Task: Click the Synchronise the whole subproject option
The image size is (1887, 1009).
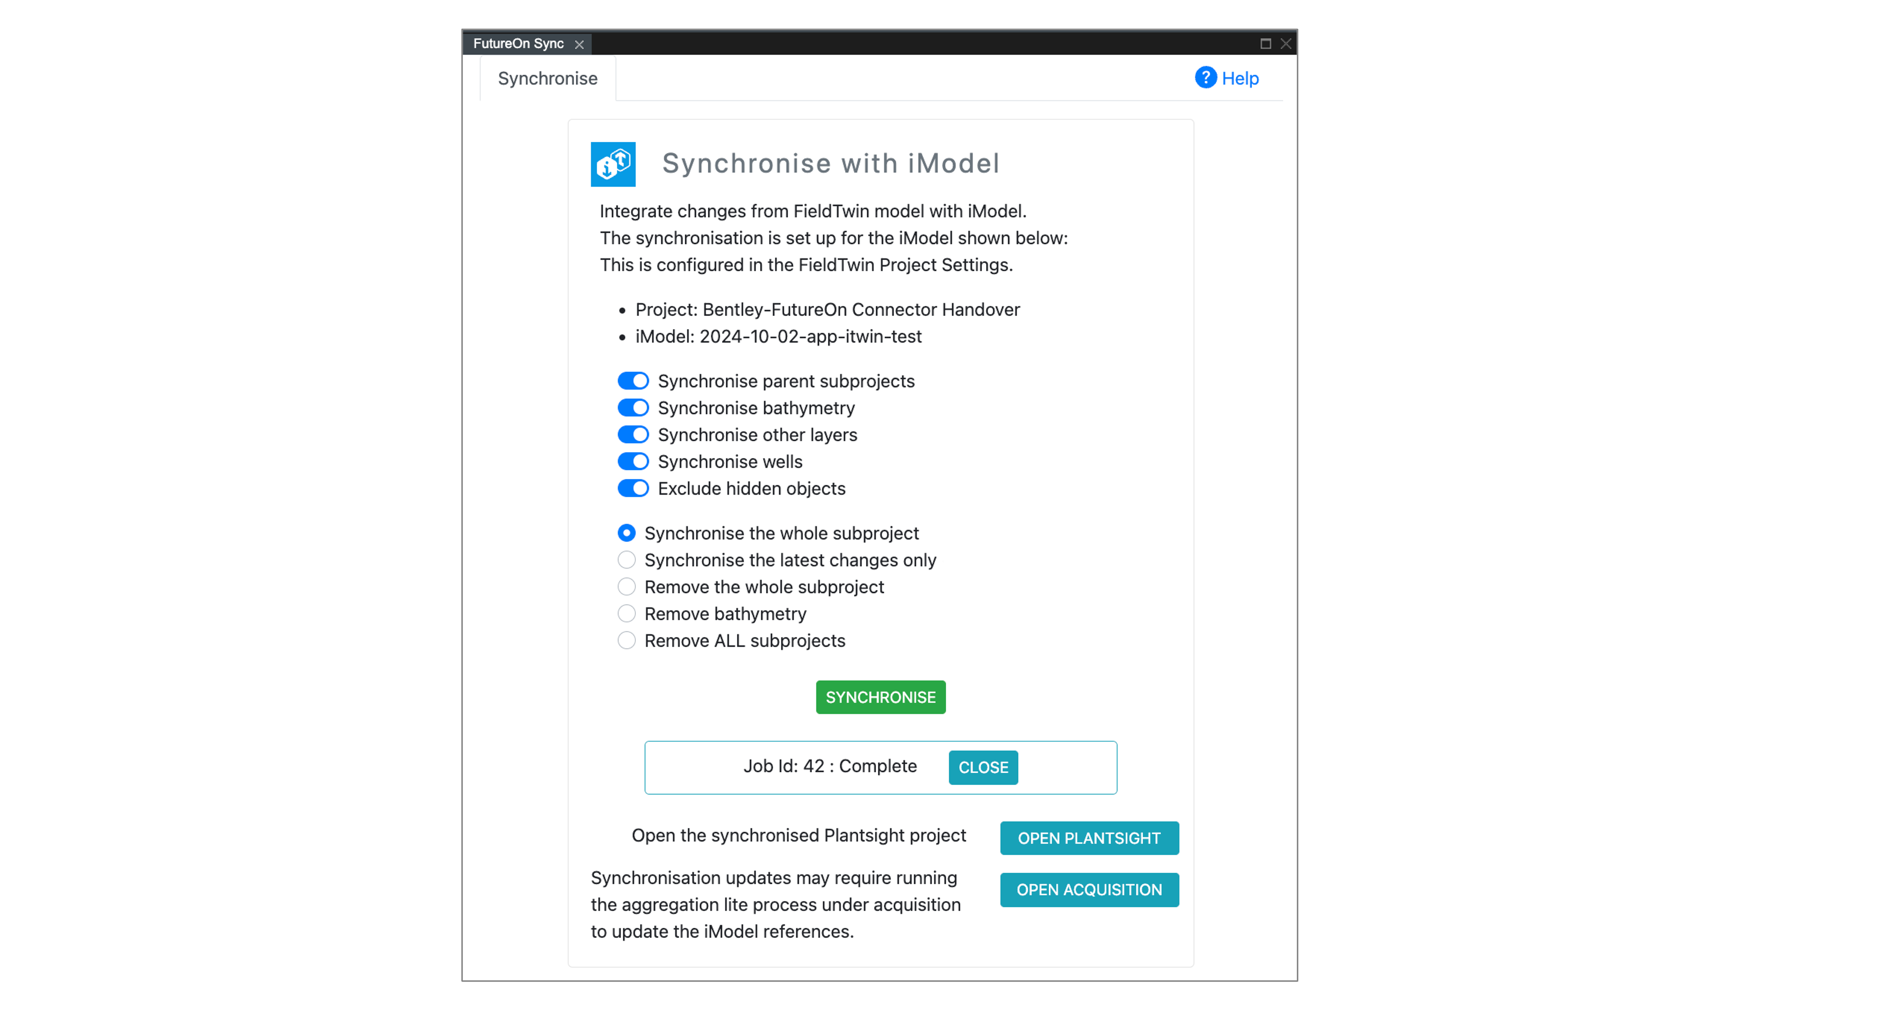Action: (x=626, y=533)
